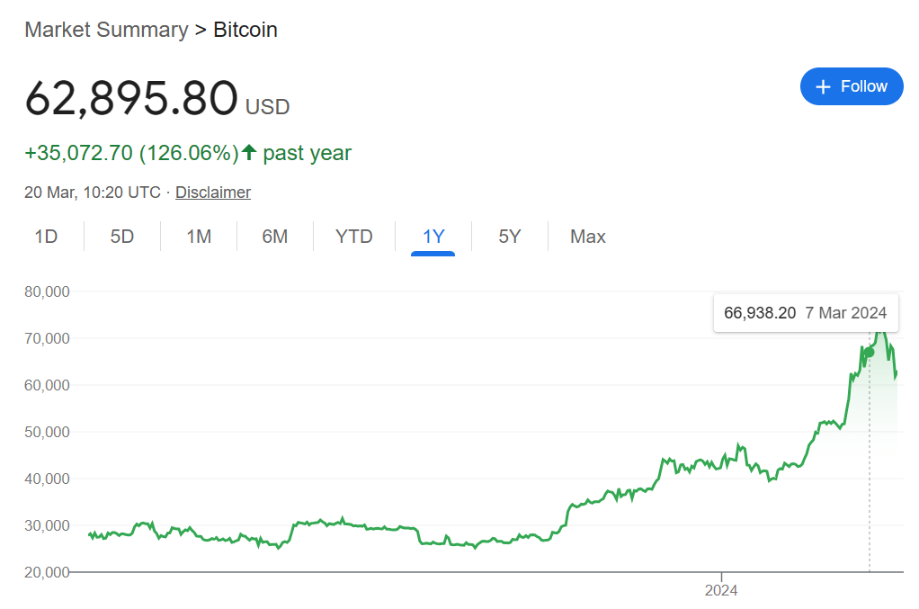Show the Max time range

pyautogui.click(x=588, y=237)
